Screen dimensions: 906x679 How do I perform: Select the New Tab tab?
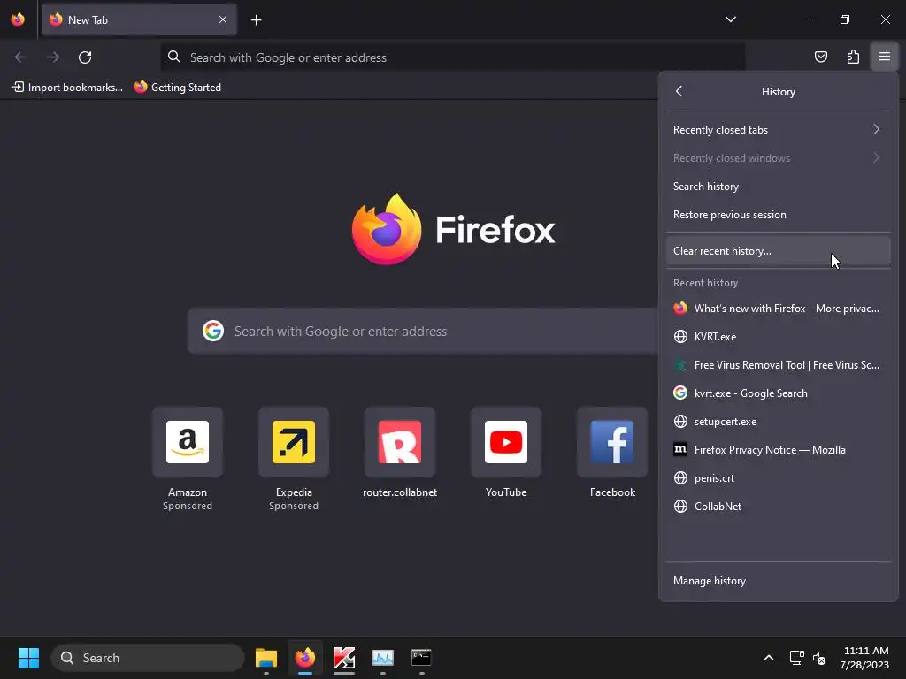pos(139,19)
